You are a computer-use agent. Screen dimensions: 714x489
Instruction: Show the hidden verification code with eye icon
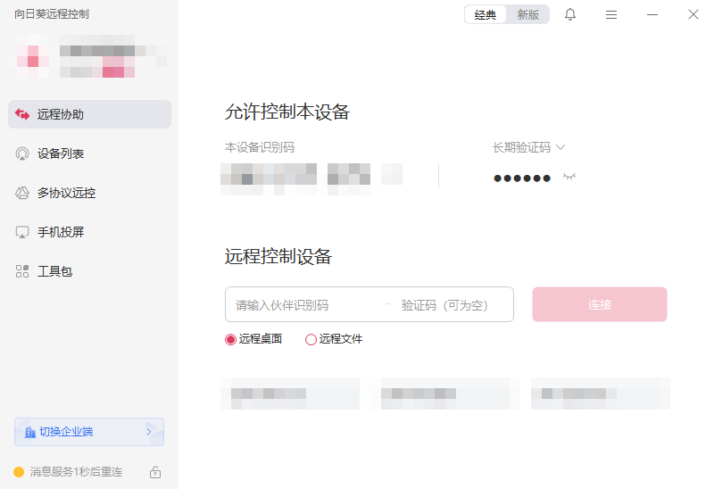pos(569,177)
